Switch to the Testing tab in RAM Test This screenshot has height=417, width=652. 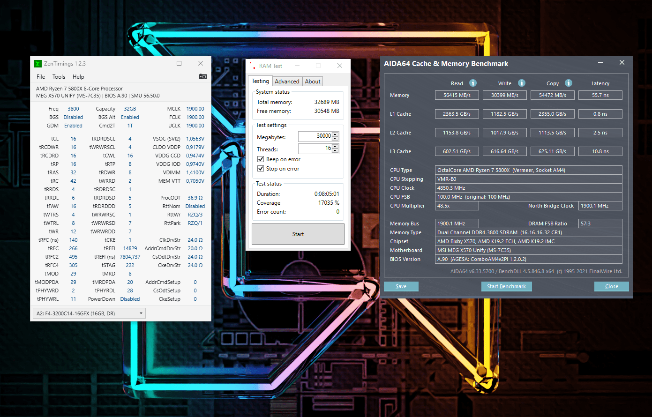point(261,81)
